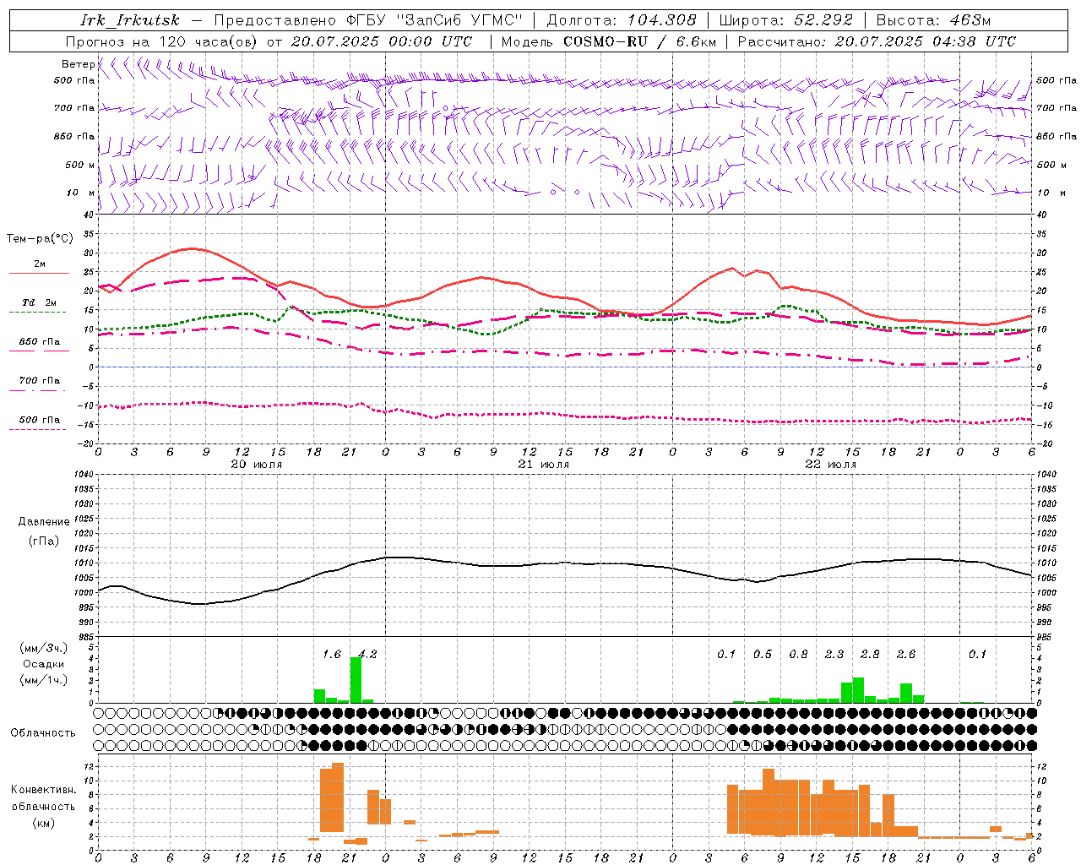Click the solid red line sample under 2м legend
The height and width of the screenshot is (865, 1081).
(x=39, y=273)
